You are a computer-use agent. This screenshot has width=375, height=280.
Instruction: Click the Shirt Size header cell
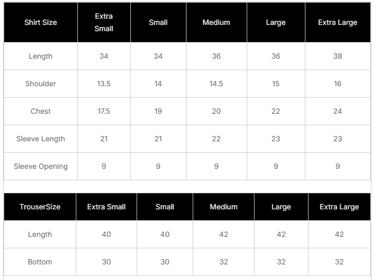pyautogui.click(x=41, y=23)
